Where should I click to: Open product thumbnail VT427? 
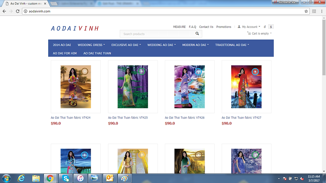coord(246,87)
